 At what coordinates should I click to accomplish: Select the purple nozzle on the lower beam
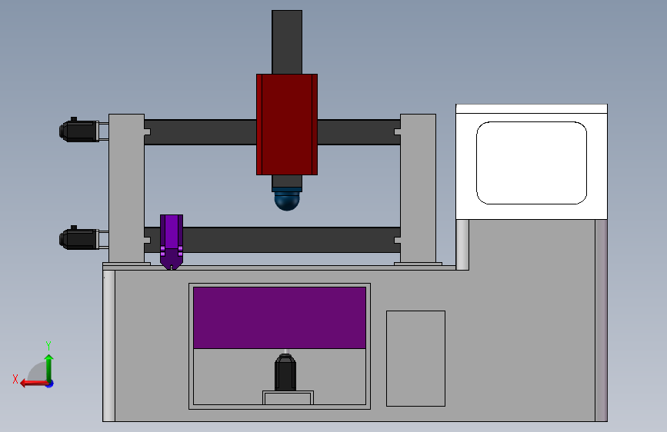pyautogui.click(x=172, y=242)
